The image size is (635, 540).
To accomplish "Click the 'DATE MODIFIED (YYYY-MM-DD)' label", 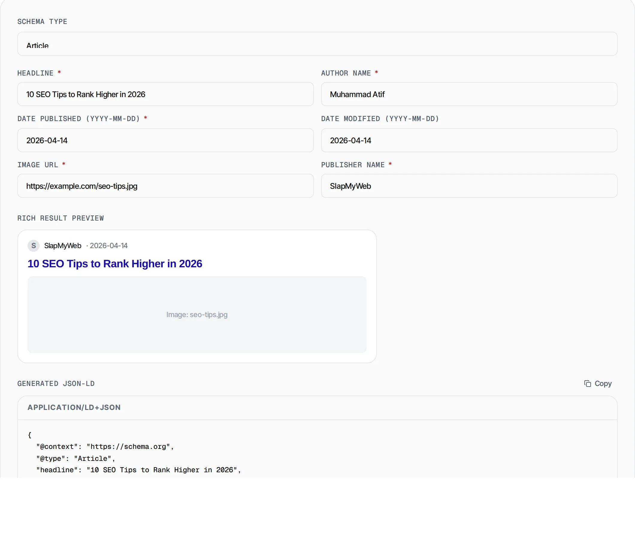I will coord(380,119).
